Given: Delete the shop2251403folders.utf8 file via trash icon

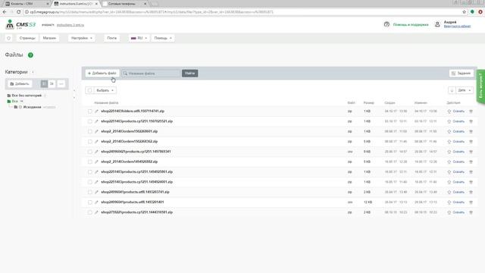Looking at the screenshot, I should pyautogui.click(x=471, y=111).
